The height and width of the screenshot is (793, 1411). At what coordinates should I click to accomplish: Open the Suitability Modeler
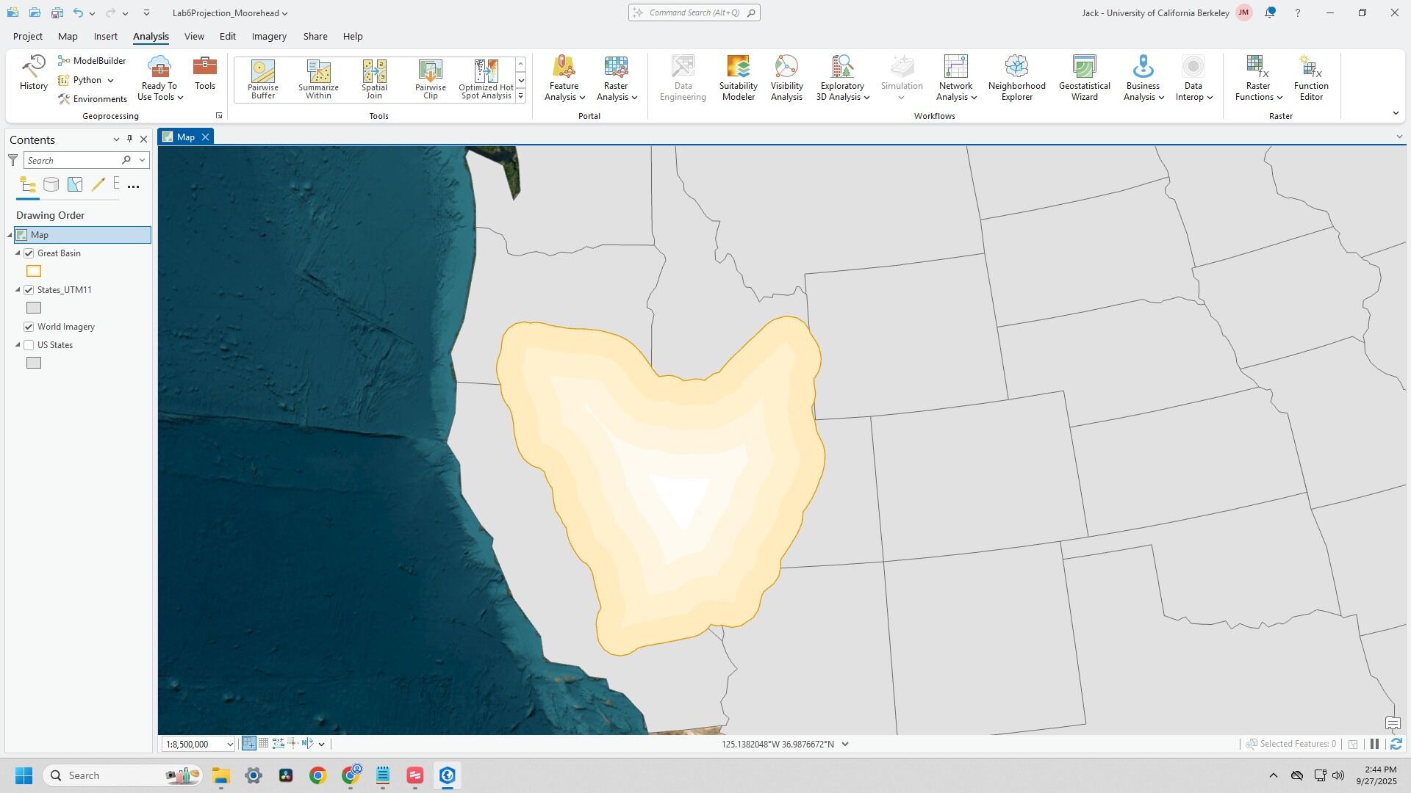click(x=738, y=77)
